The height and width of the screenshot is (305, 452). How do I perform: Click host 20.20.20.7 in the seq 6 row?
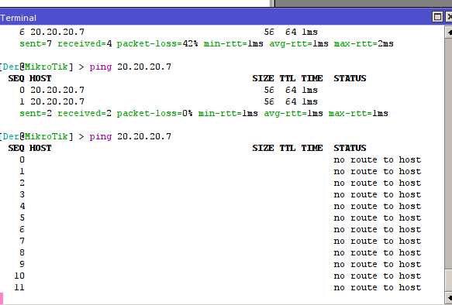[x=57, y=32]
